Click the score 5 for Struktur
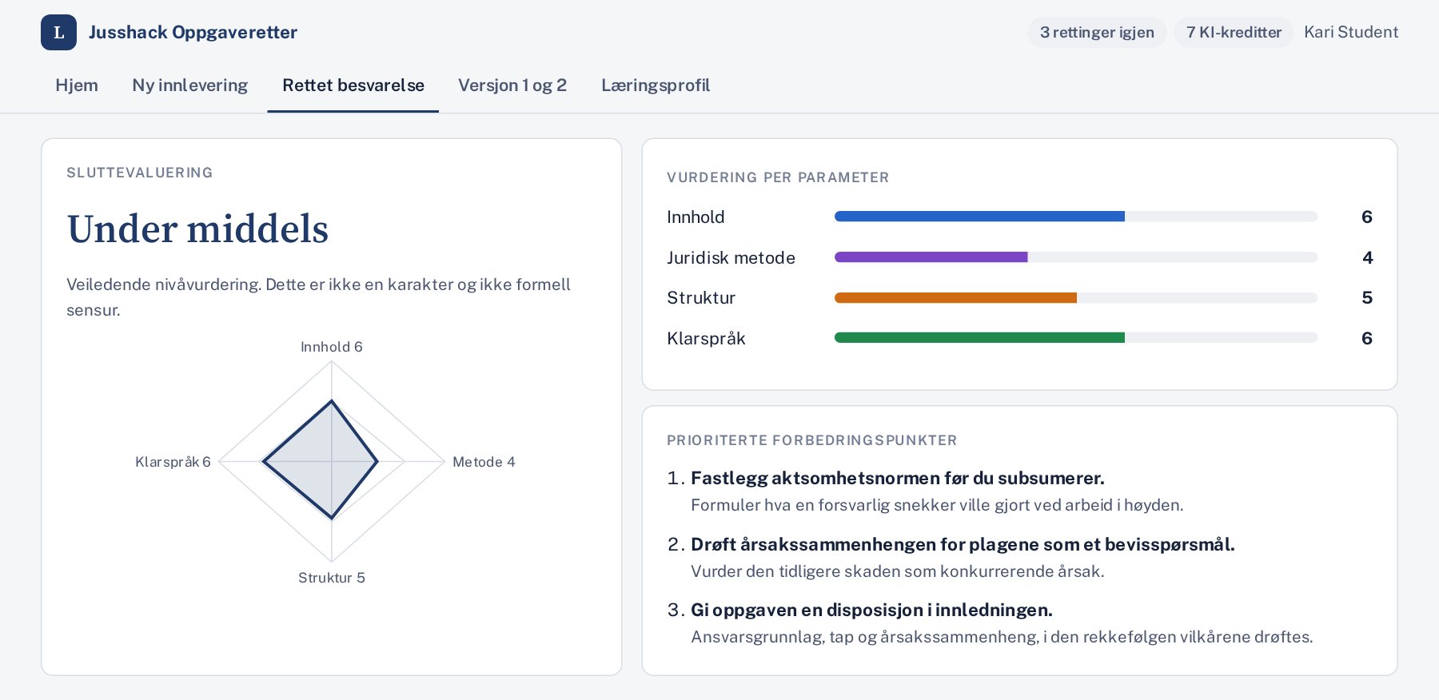 point(1367,298)
